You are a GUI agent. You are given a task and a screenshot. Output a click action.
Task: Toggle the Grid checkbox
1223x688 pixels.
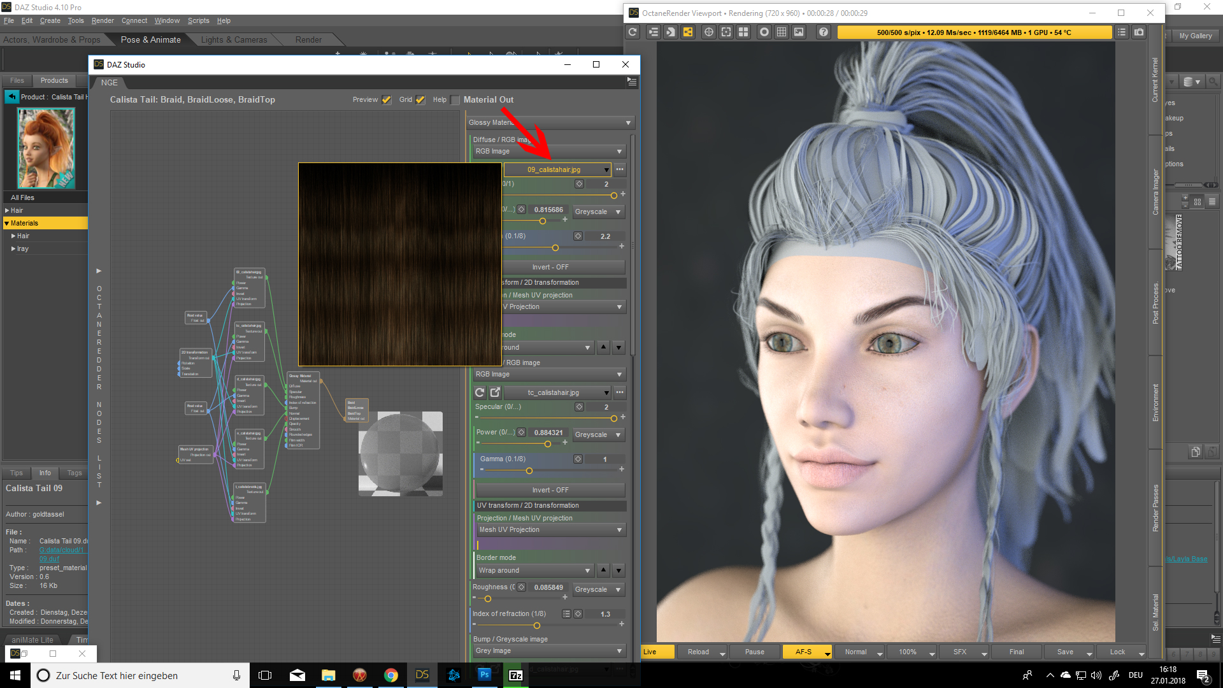point(420,100)
